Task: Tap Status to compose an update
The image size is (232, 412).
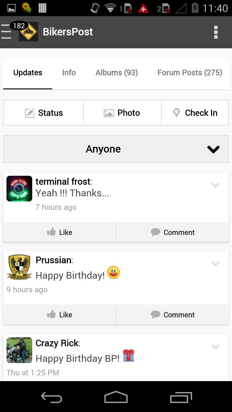Action: click(44, 113)
